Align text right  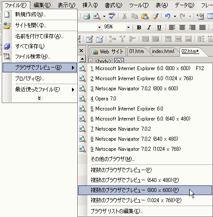pyautogui.click(x=192, y=27)
